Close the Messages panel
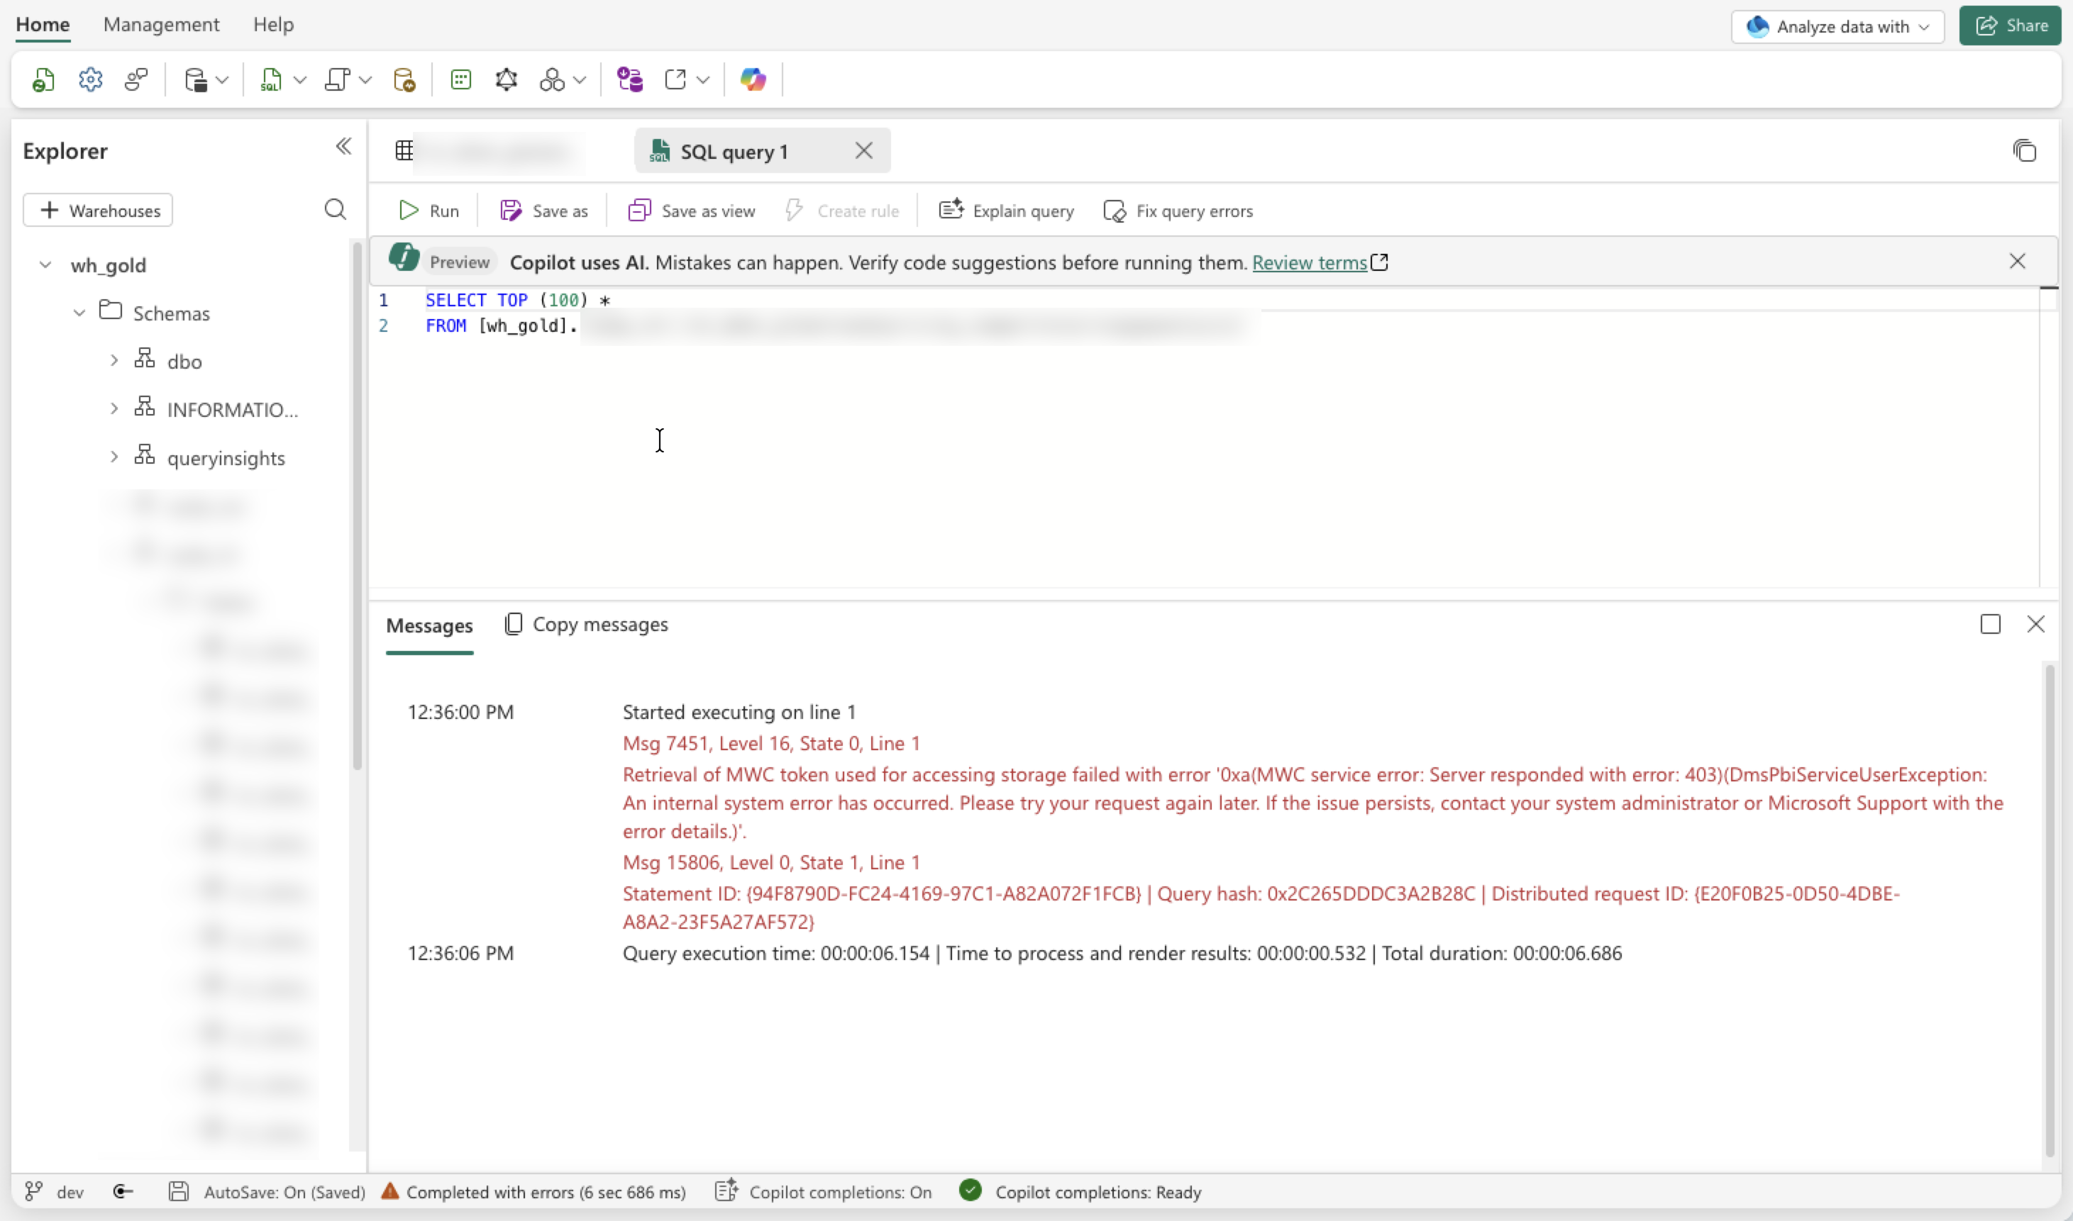Viewport: 2073px width, 1221px height. coord(2036,625)
